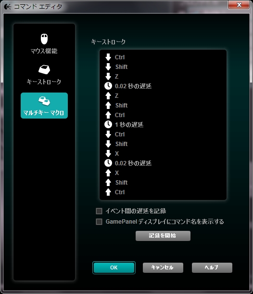Close the Command Editor window
253x294 pixels.
(x=239, y=5)
